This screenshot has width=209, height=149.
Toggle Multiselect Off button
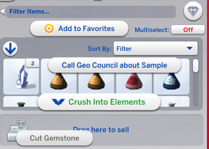click(x=188, y=30)
